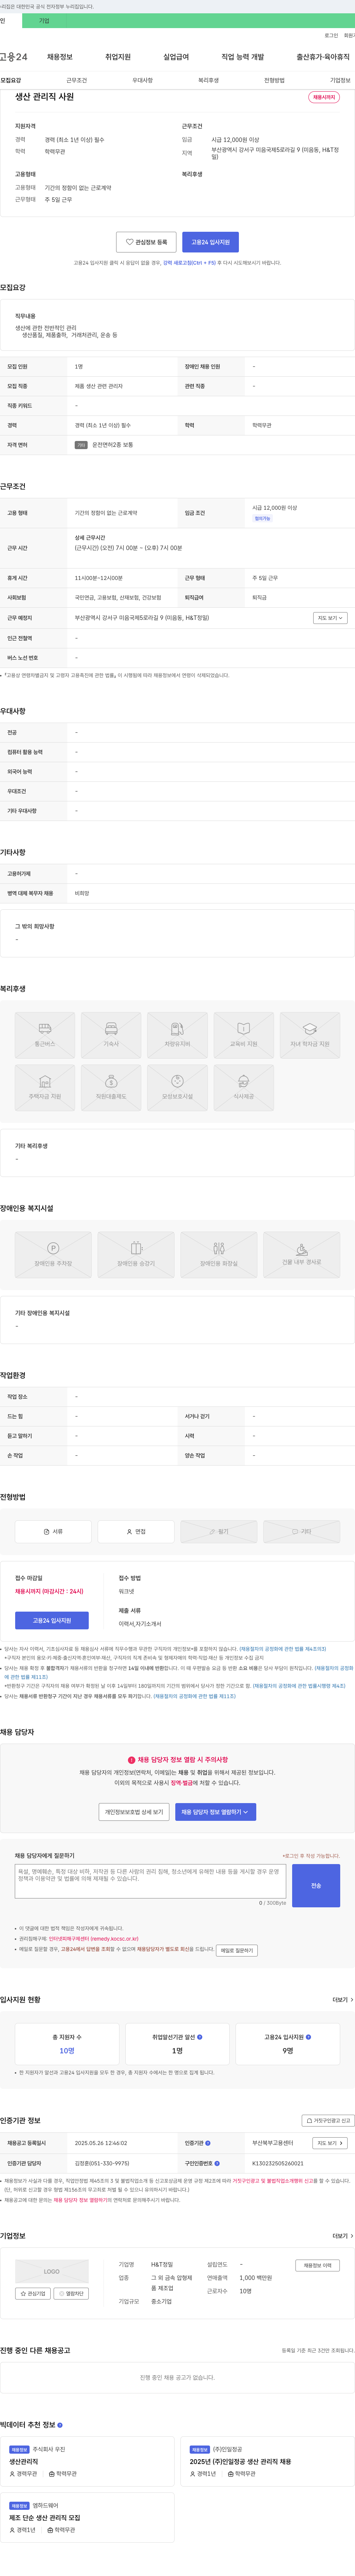Click the 요양보호시설 icon
The height and width of the screenshot is (2576, 355).
point(177,1087)
